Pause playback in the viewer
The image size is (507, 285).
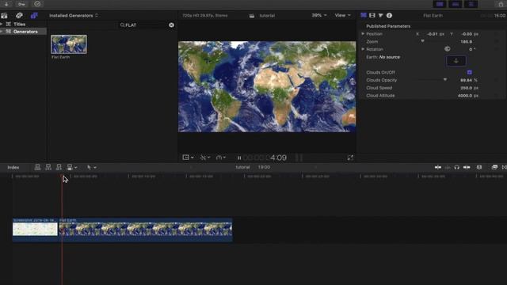[239, 158]
